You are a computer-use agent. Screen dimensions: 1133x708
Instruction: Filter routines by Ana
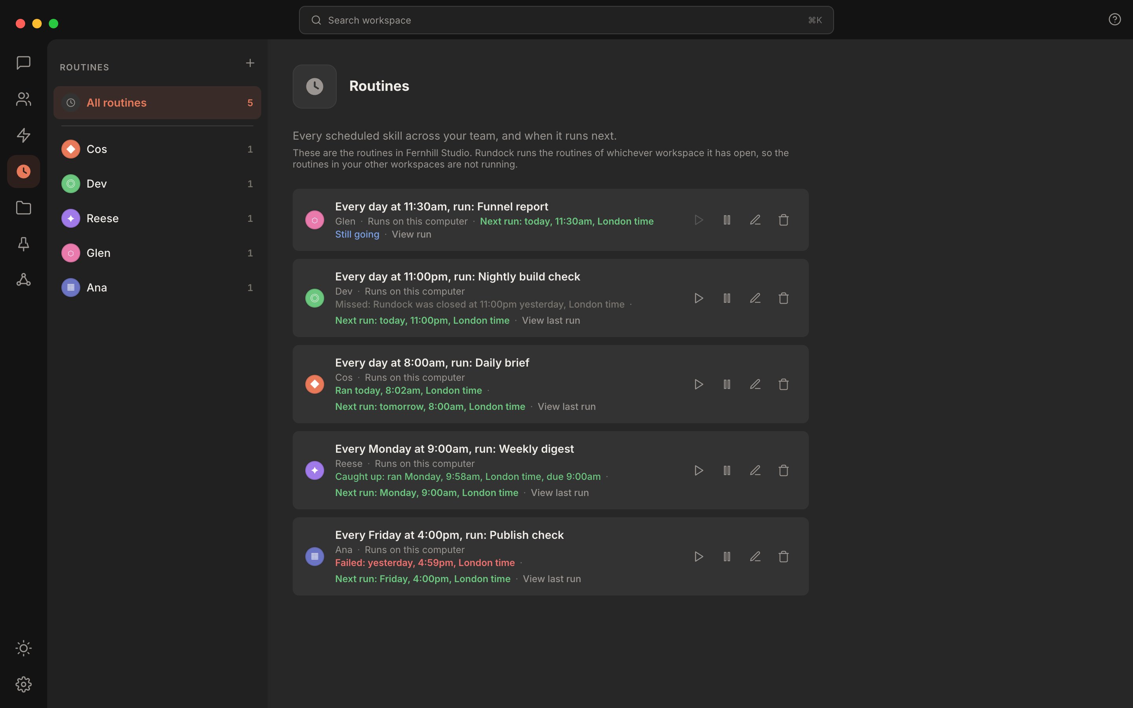157,288
